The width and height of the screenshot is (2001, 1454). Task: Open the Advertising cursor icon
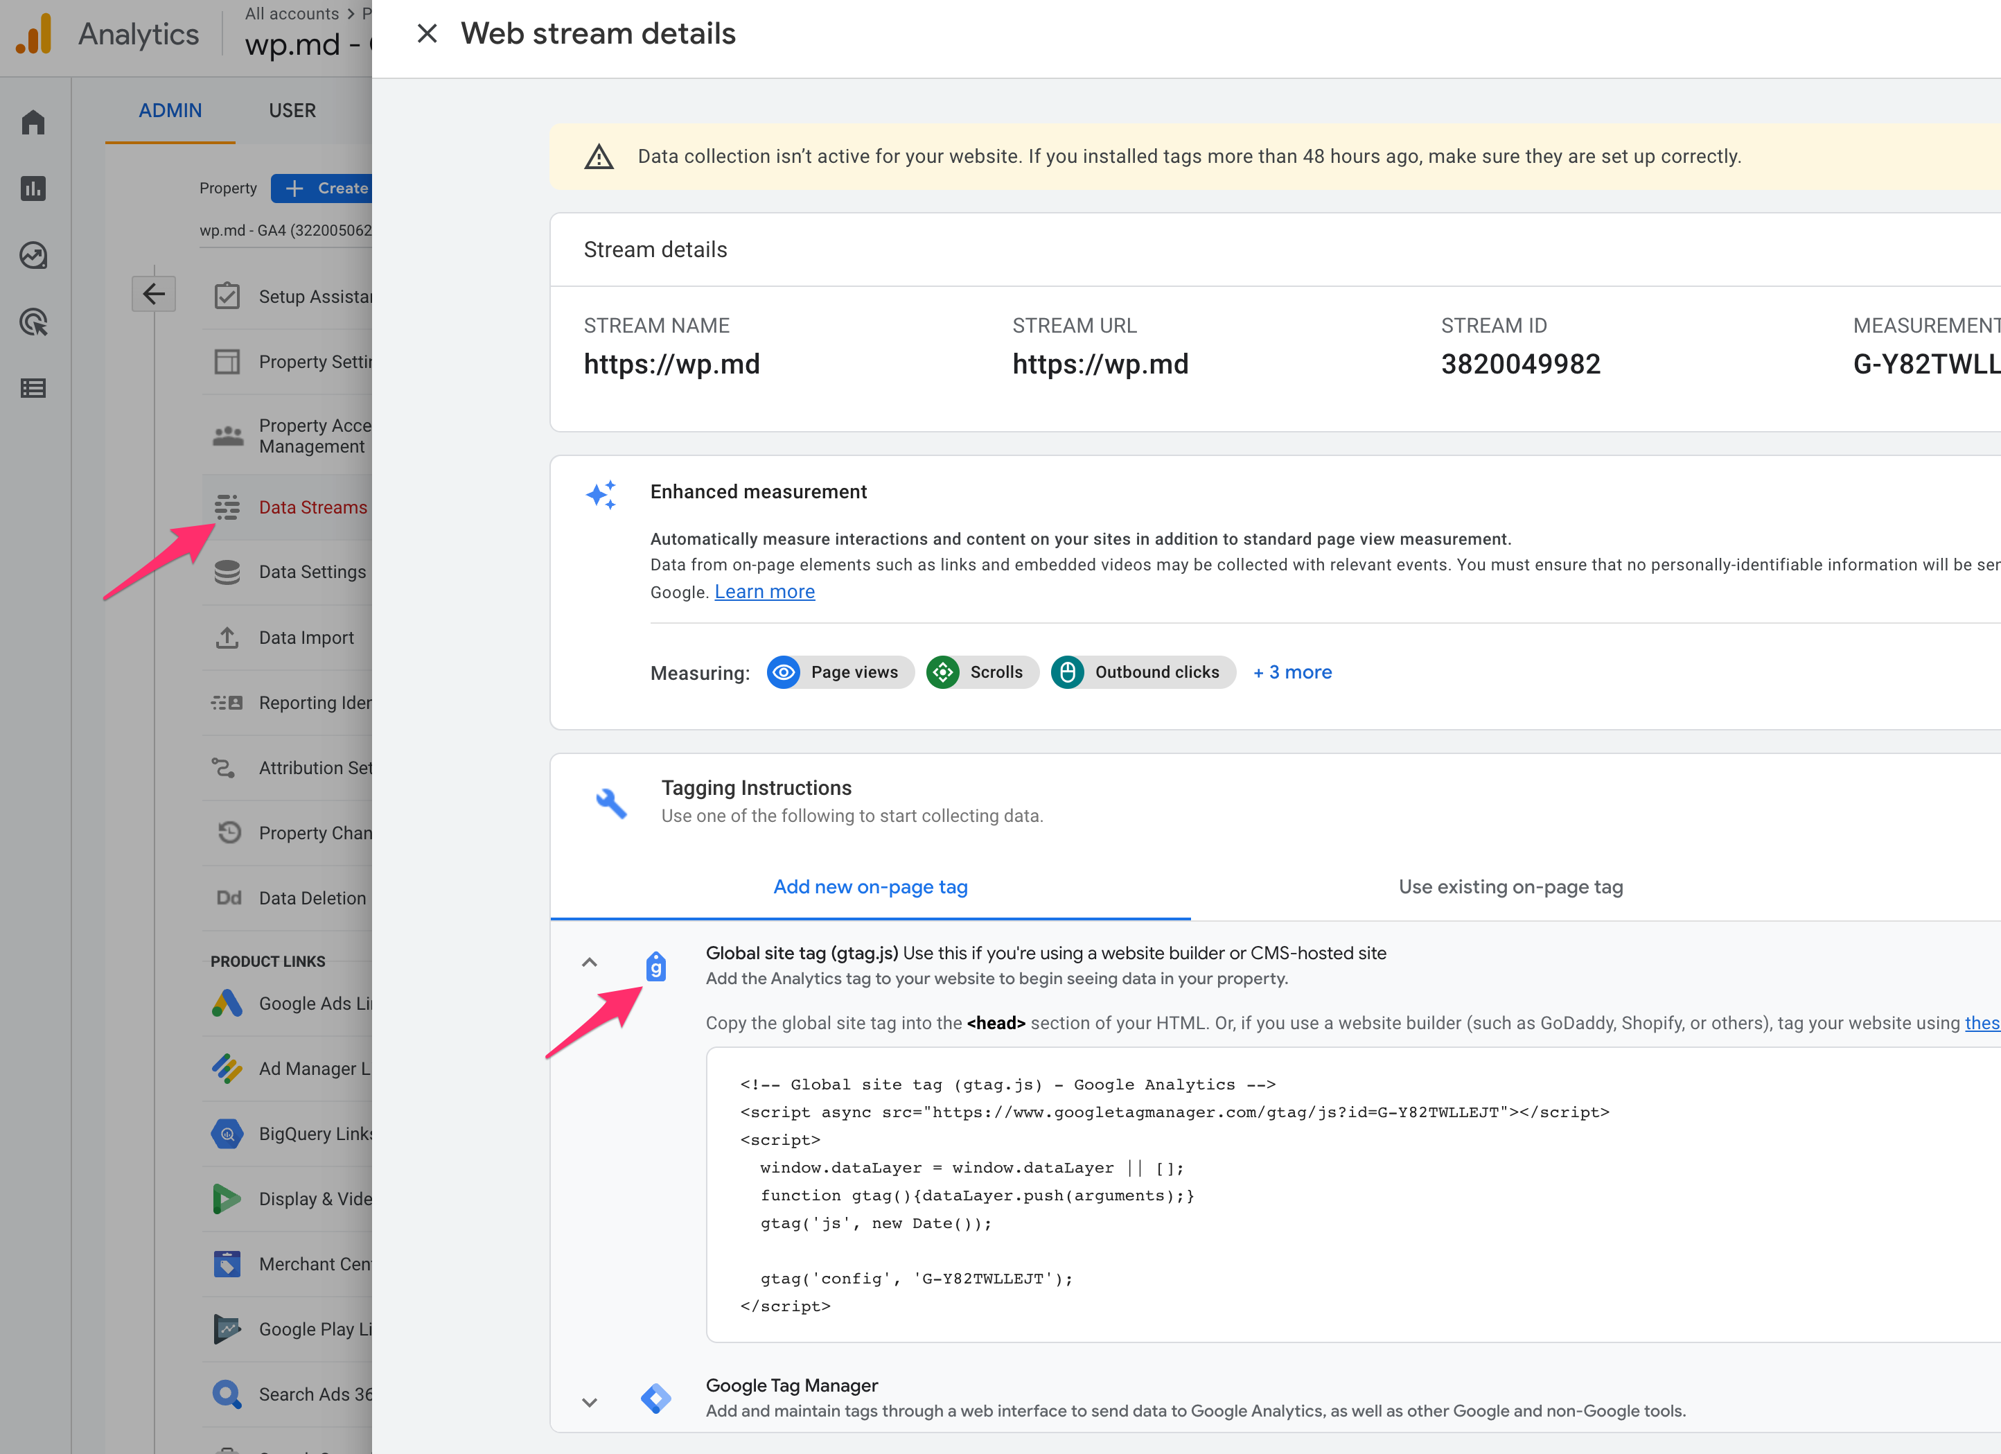(x=33, y=322)
